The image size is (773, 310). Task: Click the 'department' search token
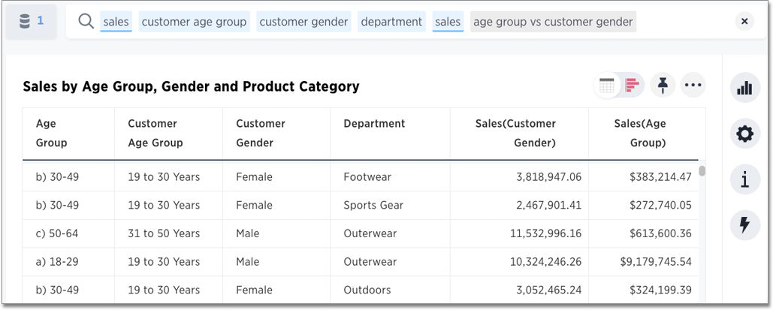click(391, 22)
